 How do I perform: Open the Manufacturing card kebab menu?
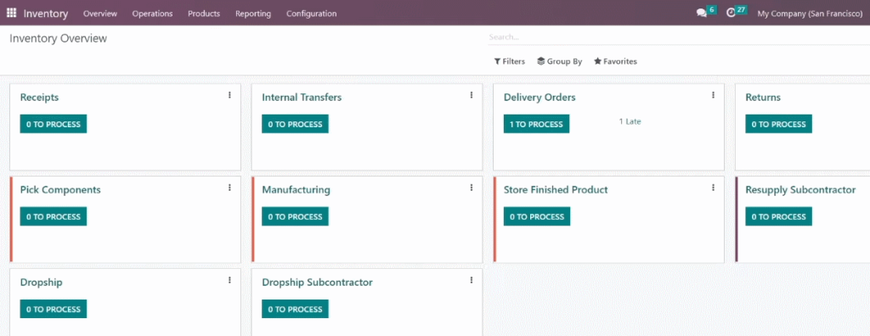pos(472,188)
